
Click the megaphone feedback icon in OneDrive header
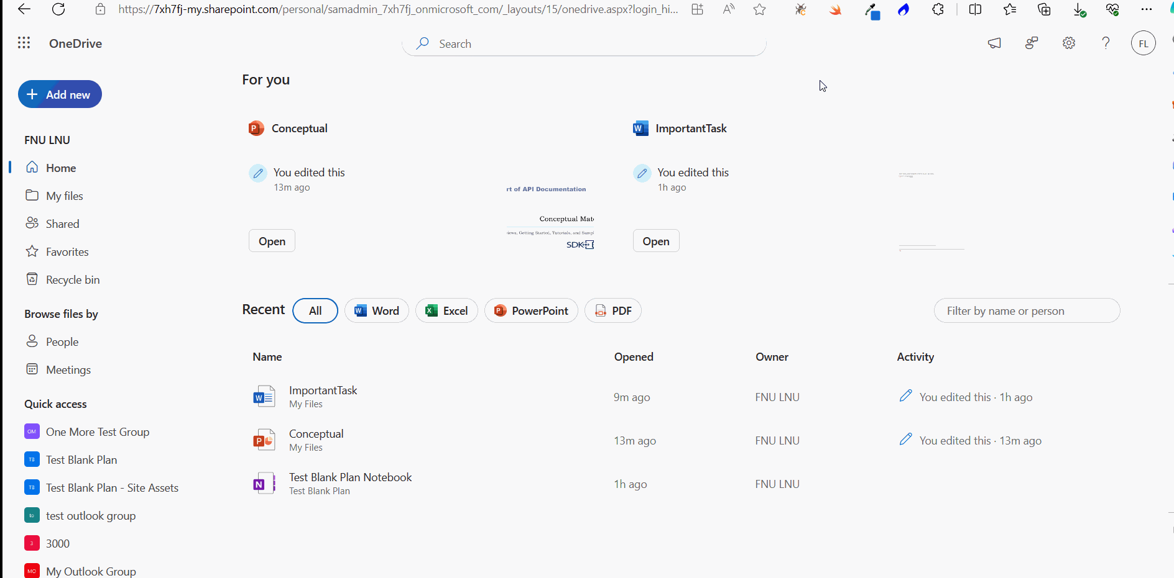pos(994,43)
